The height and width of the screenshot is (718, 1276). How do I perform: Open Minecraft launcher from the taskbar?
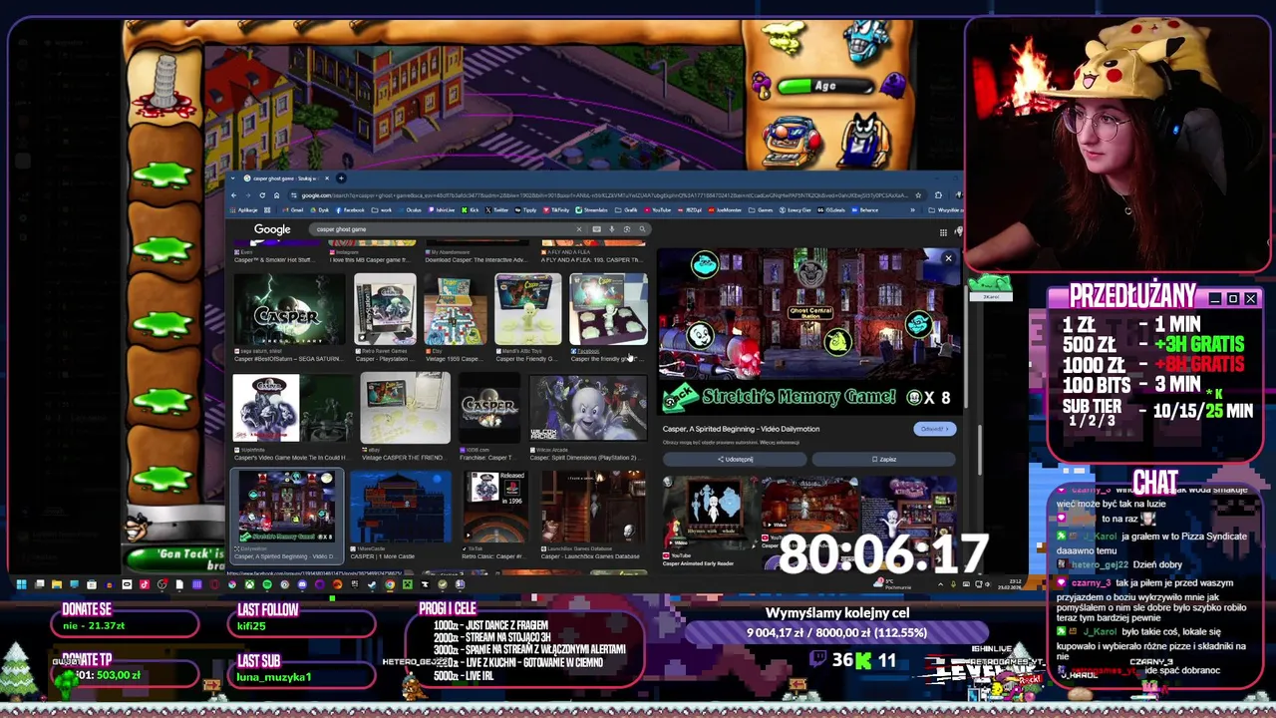point(408,584)
